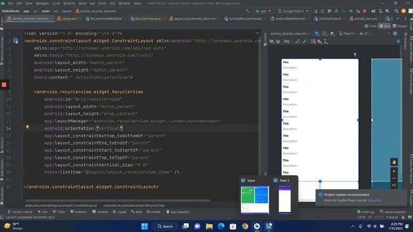
Task: Click the Make Project hammer icon
Action: click(x=247, y=11)
